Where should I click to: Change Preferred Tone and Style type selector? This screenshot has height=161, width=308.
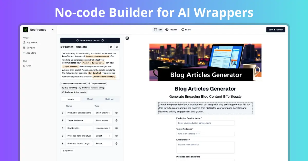click(103, 136)
